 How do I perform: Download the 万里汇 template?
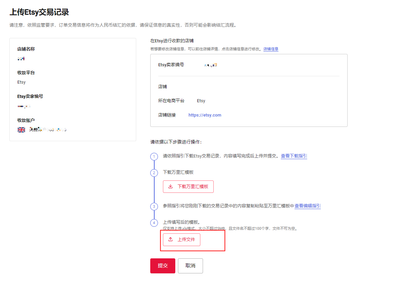(x=188, y=186)
